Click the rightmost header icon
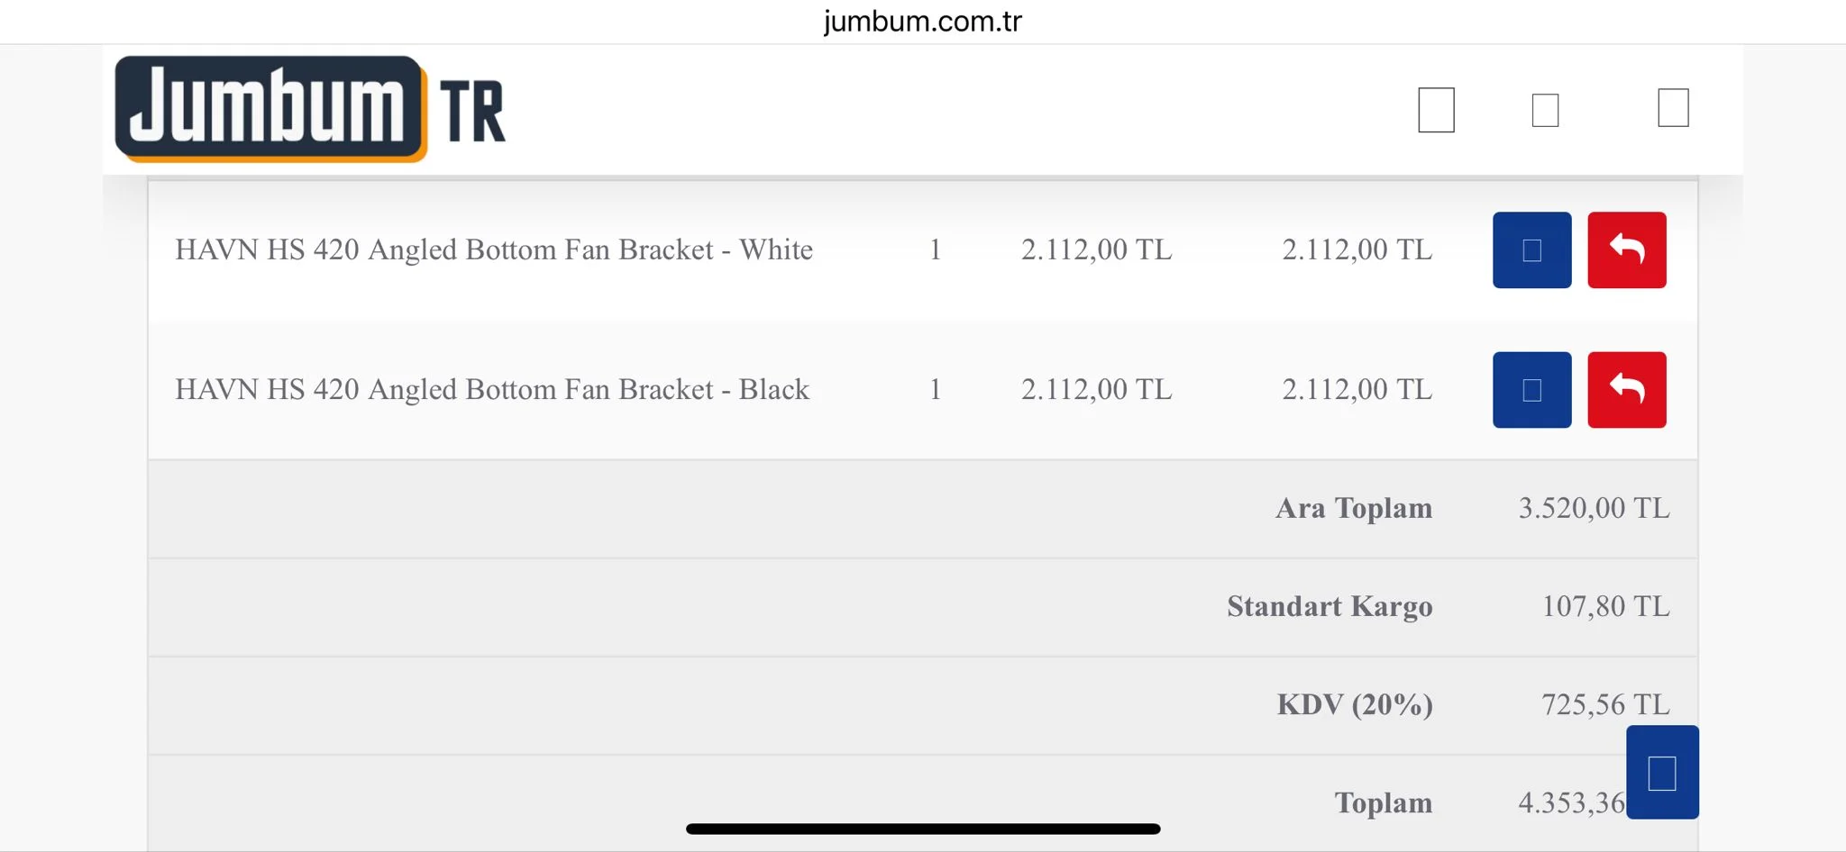Viewport: 1846px width, 852px height. click(1673, 108)
